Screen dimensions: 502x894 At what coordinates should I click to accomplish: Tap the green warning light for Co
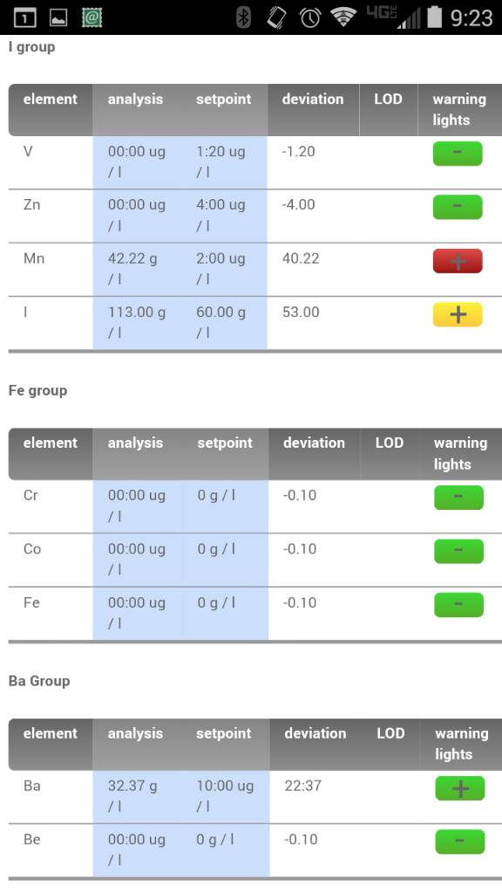tap(458, 552)
